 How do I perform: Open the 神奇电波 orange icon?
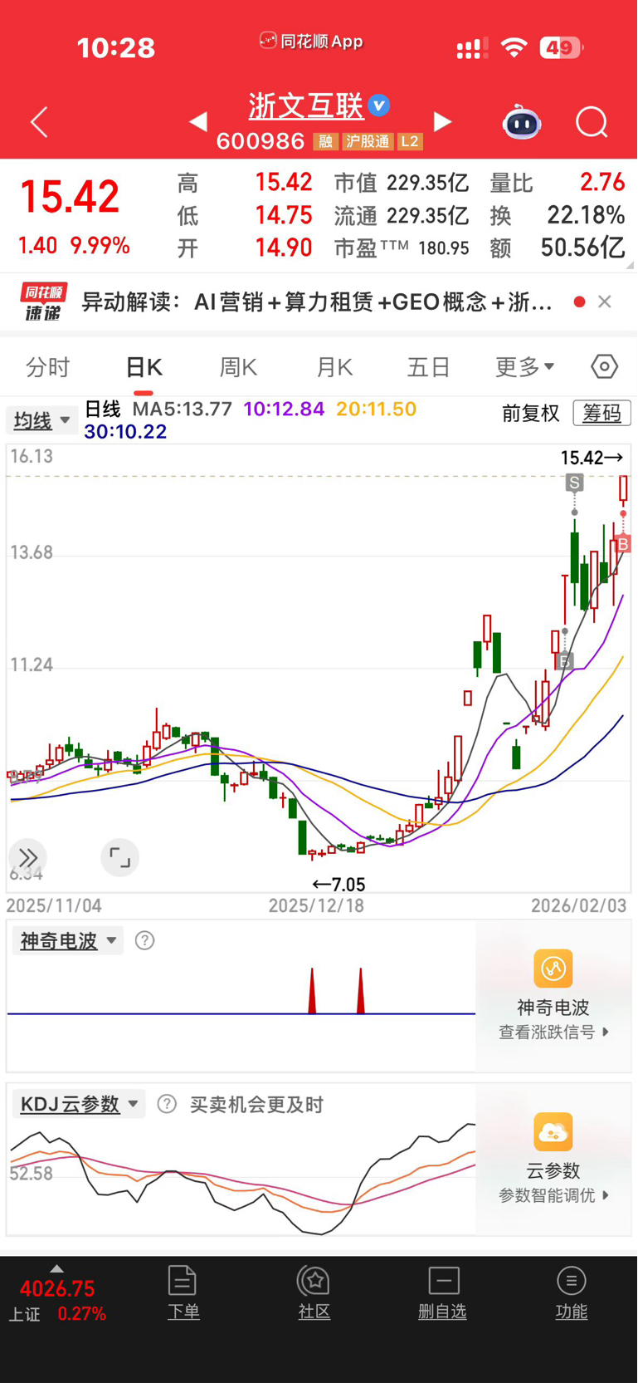coord(553,969)
